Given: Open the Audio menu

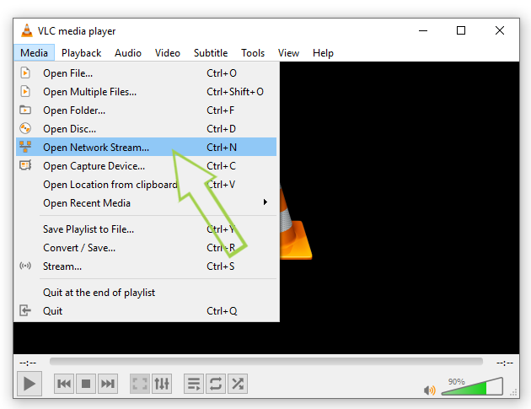Looking at the screenshot, I should pos(127,53).
